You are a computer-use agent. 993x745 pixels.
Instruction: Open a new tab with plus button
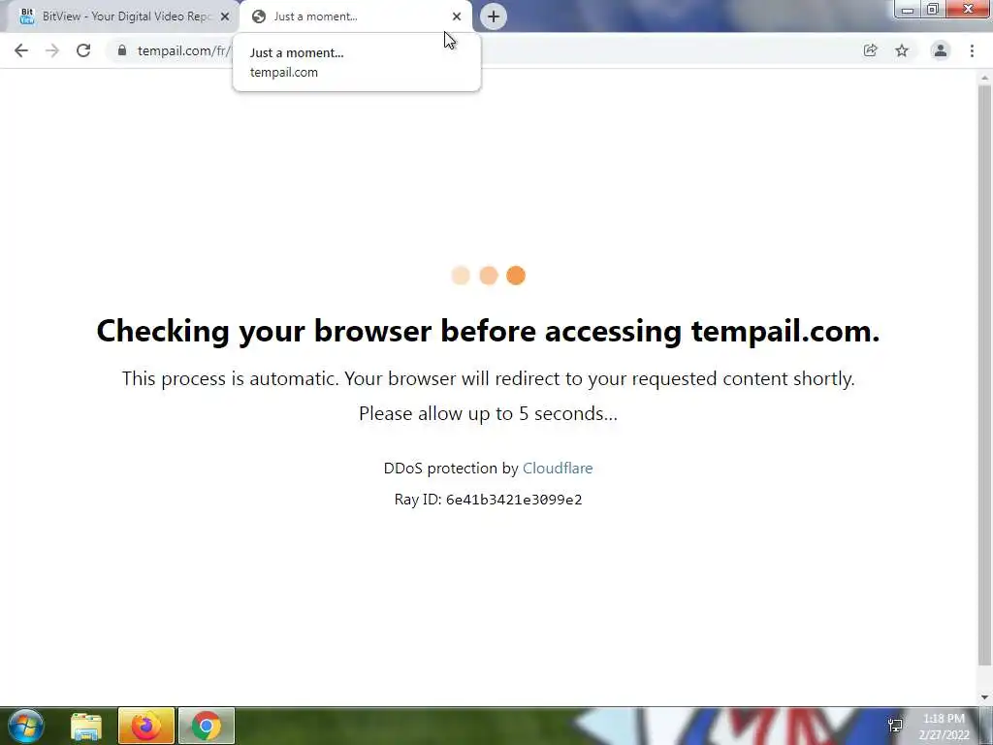(494, 16)
